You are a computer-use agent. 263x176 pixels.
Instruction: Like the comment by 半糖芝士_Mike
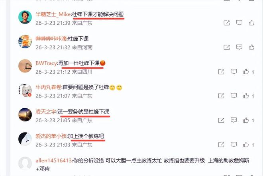251,23
